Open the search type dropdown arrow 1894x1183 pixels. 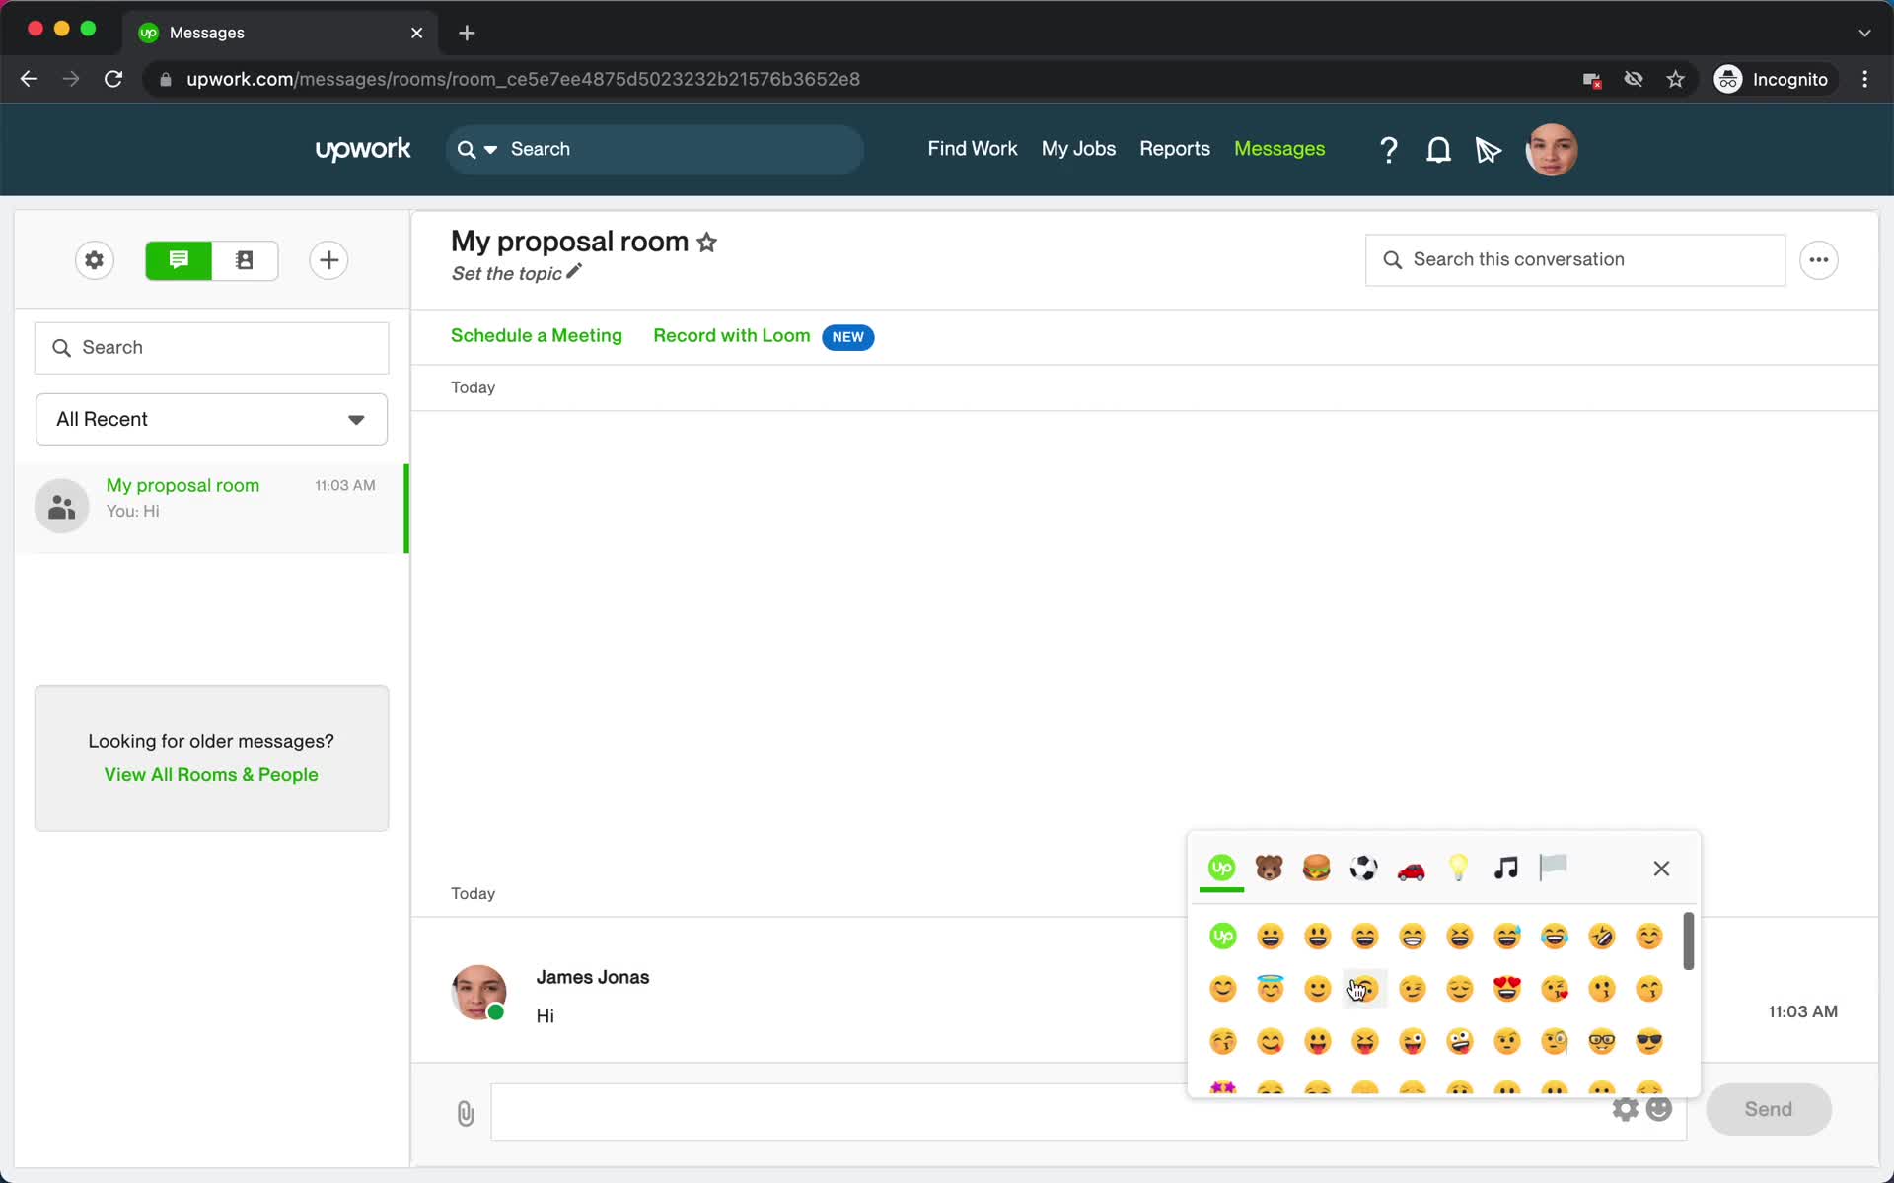coord(490,150)
